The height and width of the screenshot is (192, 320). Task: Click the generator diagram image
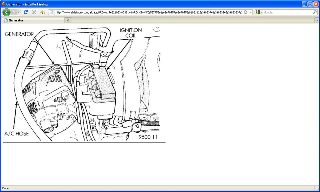coord(81,84)
